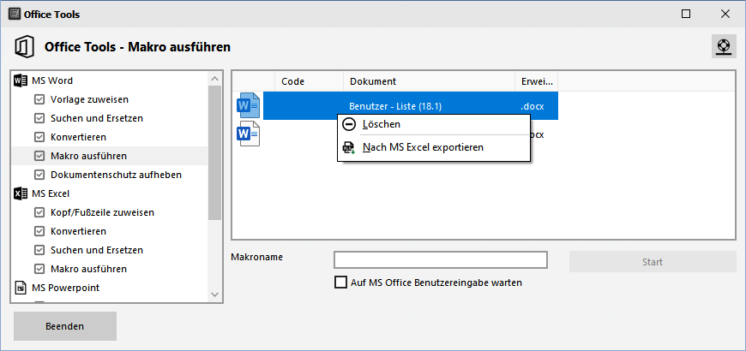Close the Office Tools window
Screen dimensions: 746x351
pos(725,14)
